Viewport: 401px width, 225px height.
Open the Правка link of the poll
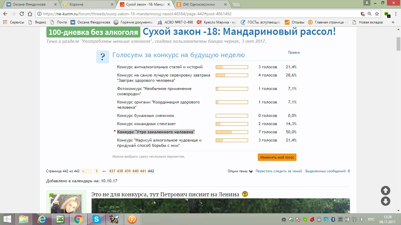tap(294, 52)
